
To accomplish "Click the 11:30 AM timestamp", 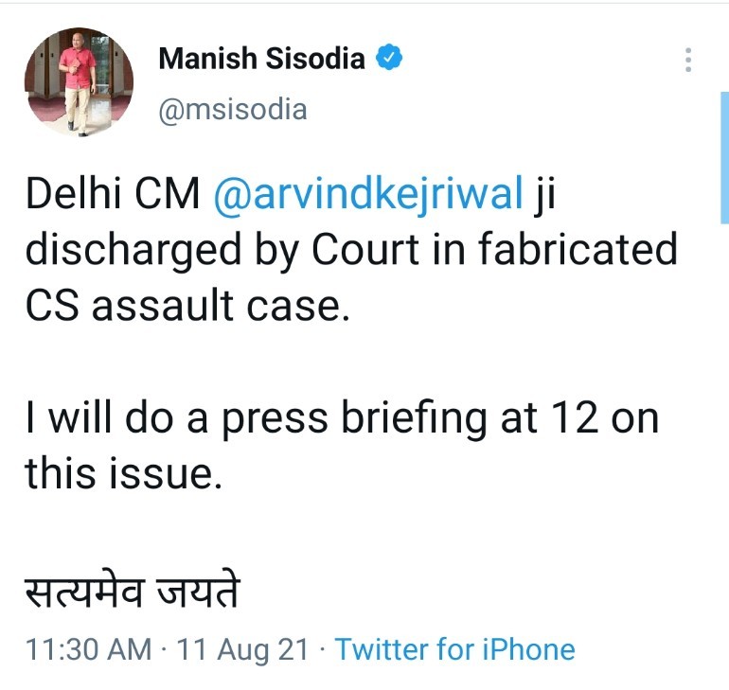I will [88, 649].
